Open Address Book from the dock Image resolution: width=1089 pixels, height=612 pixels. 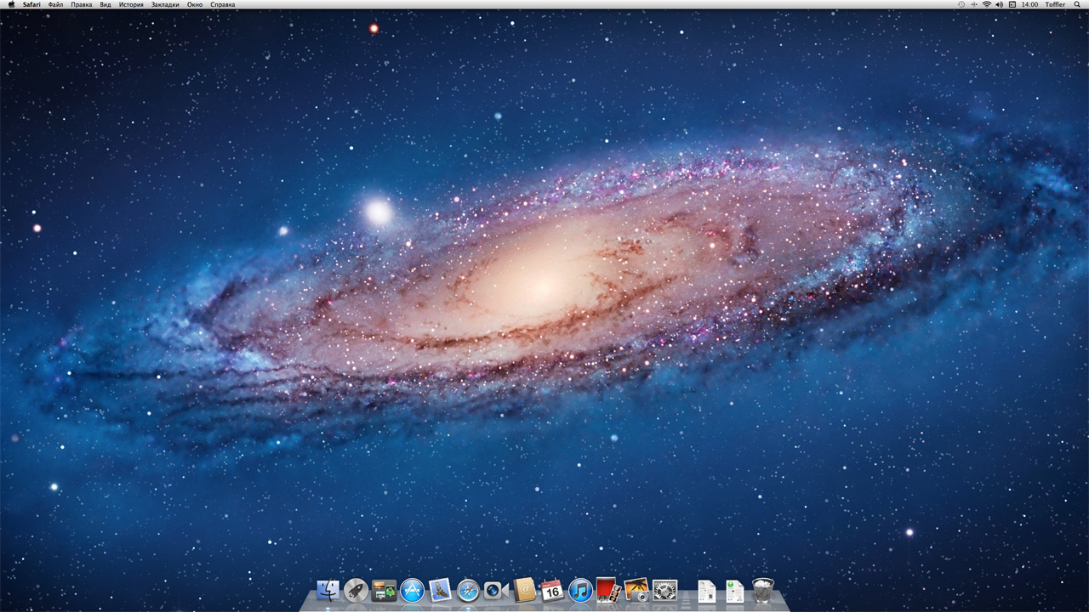pos(524,590)
